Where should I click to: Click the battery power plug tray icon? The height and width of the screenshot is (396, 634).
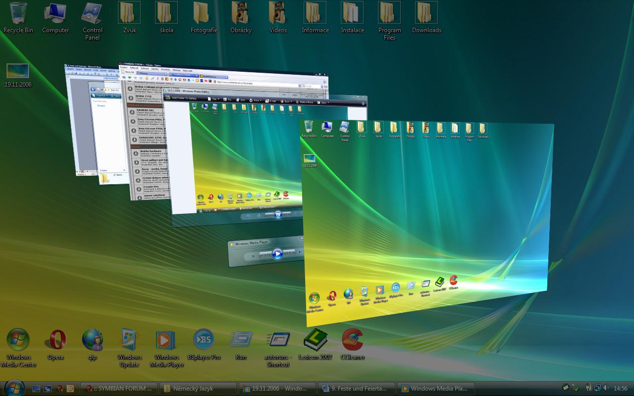pyautogui.click(x=589, y=388)
